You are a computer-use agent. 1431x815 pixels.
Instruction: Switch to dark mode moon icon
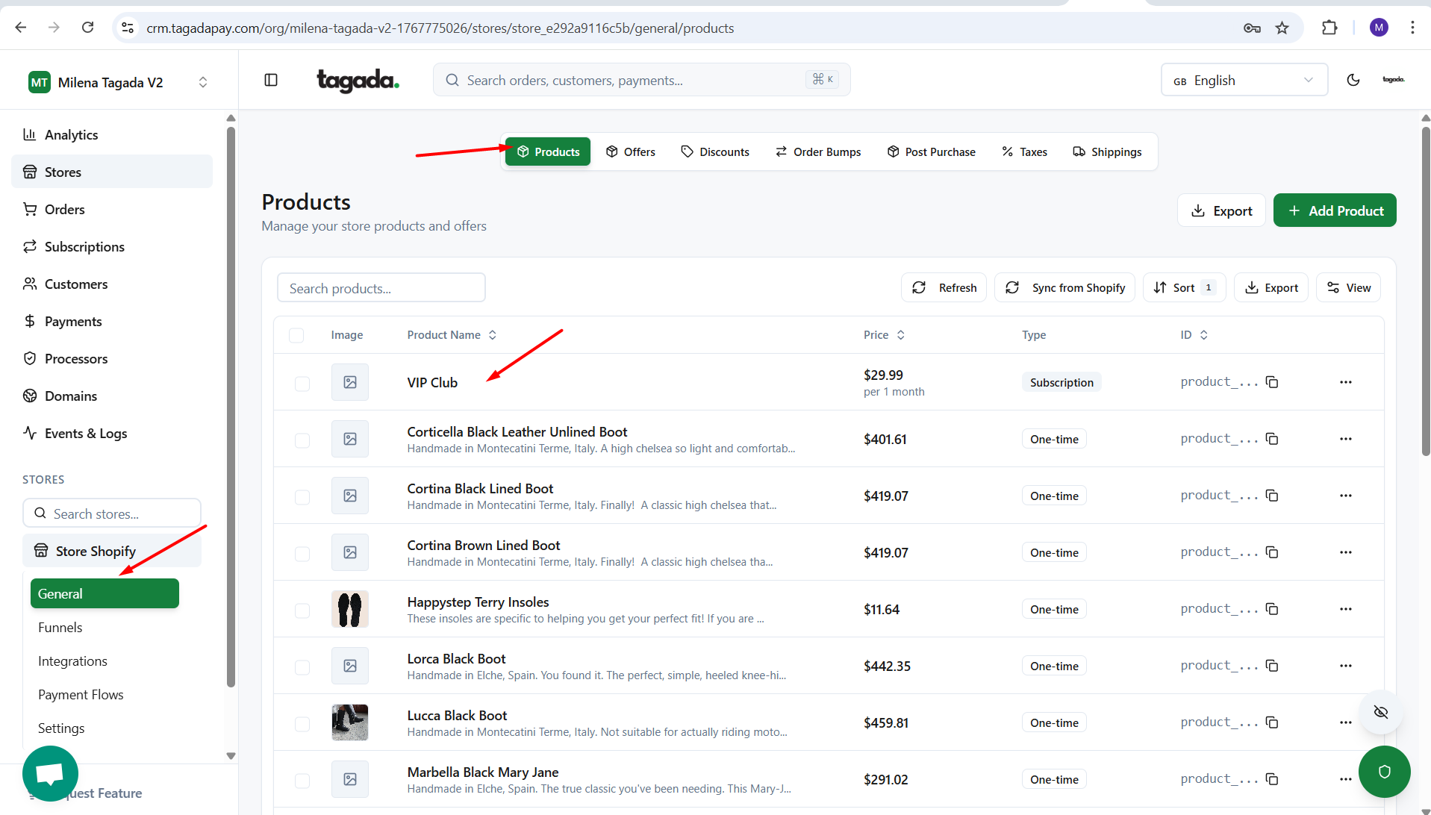pos(1353,80)
